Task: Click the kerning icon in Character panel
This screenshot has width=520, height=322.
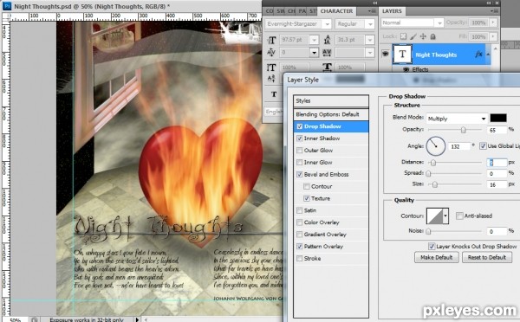Action: click(271, 52)
